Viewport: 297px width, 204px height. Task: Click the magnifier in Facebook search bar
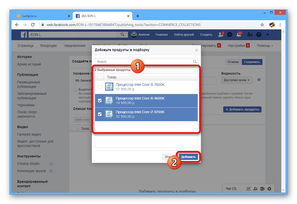click(122, 35)
